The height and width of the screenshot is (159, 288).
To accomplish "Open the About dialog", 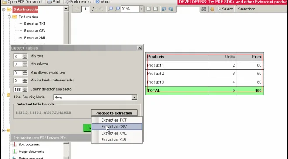I will 103,2.
